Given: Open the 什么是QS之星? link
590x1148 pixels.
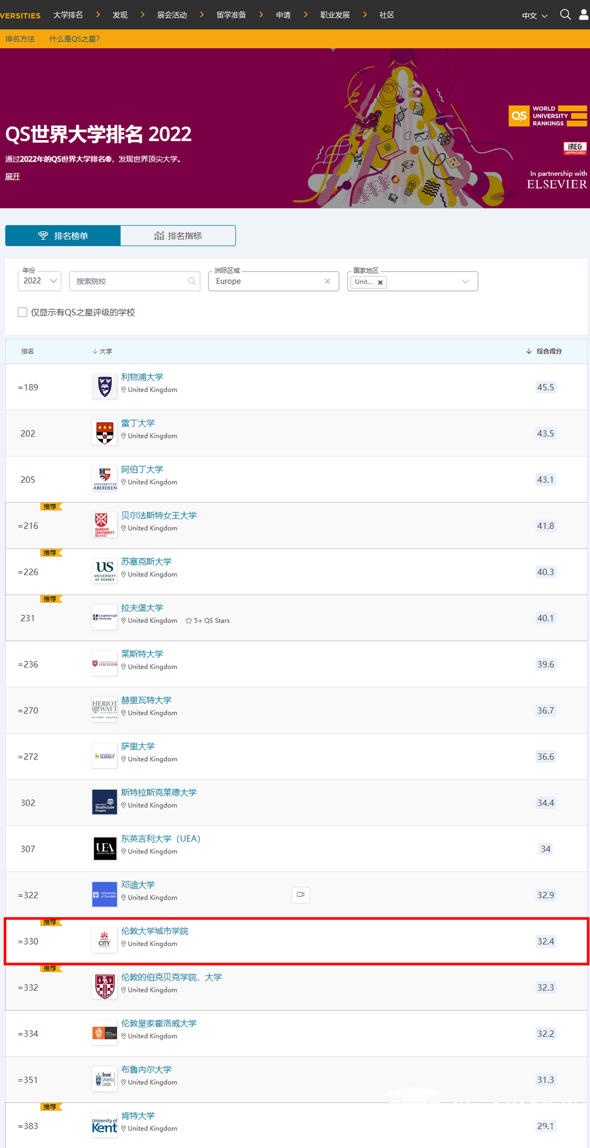Looking at the screenshot, I should click(75, 39).
